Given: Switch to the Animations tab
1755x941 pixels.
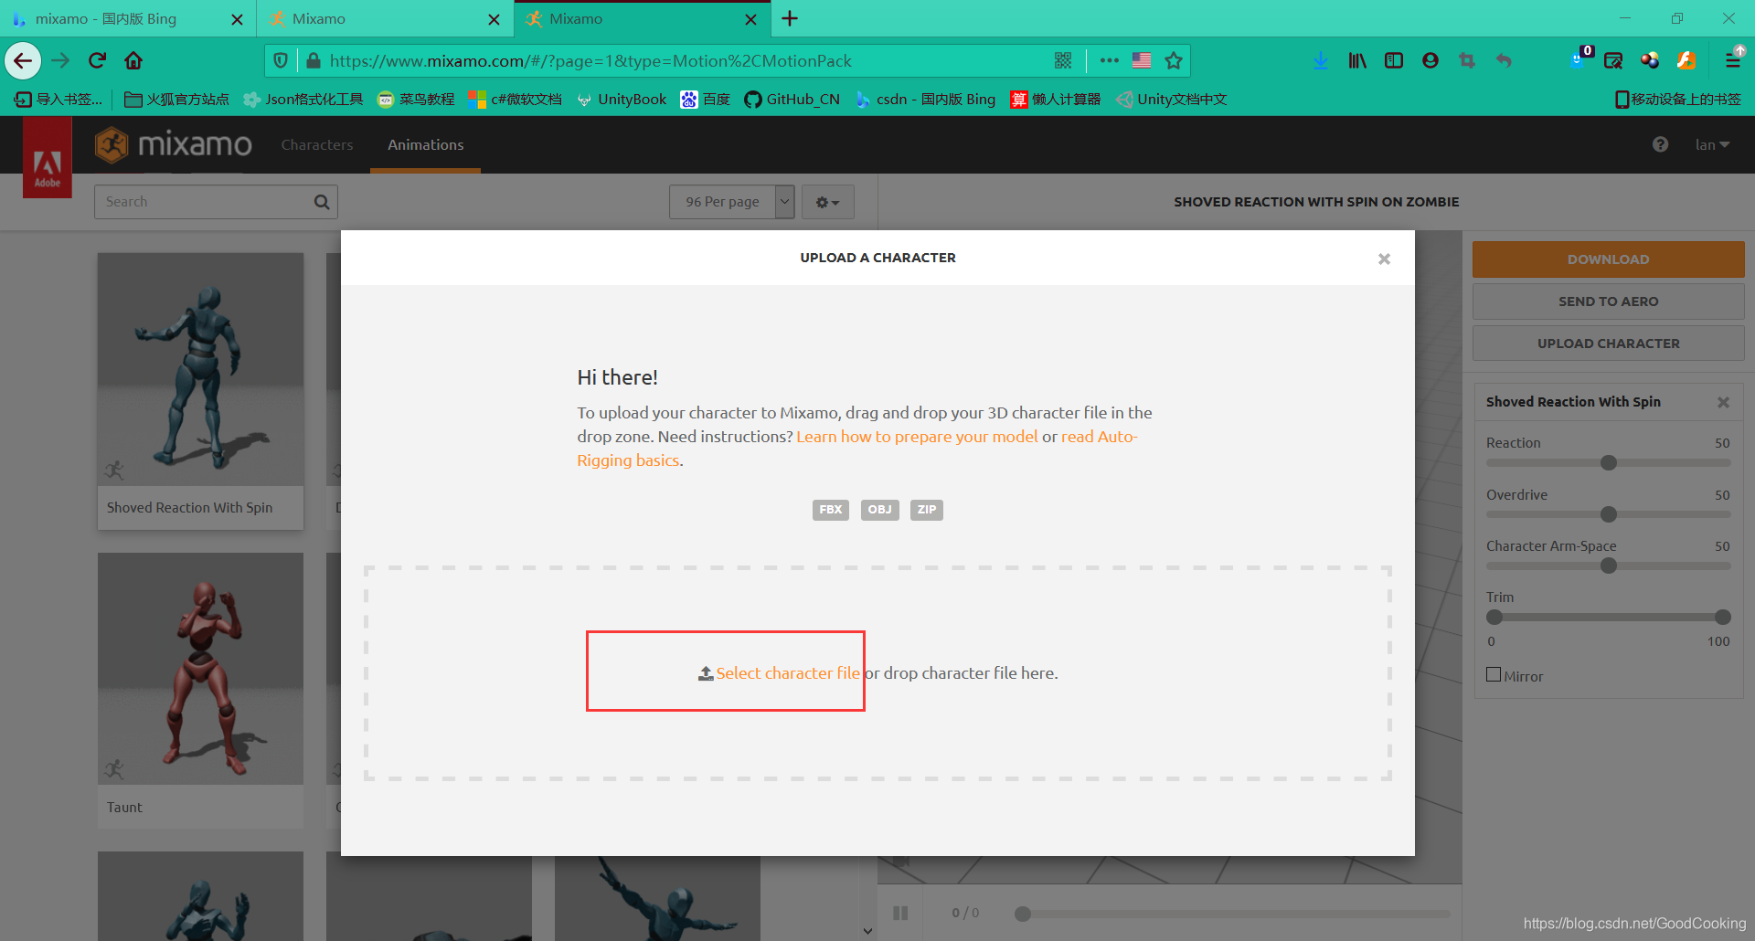Looking at the screenshot, I should [x=425, y=144].
